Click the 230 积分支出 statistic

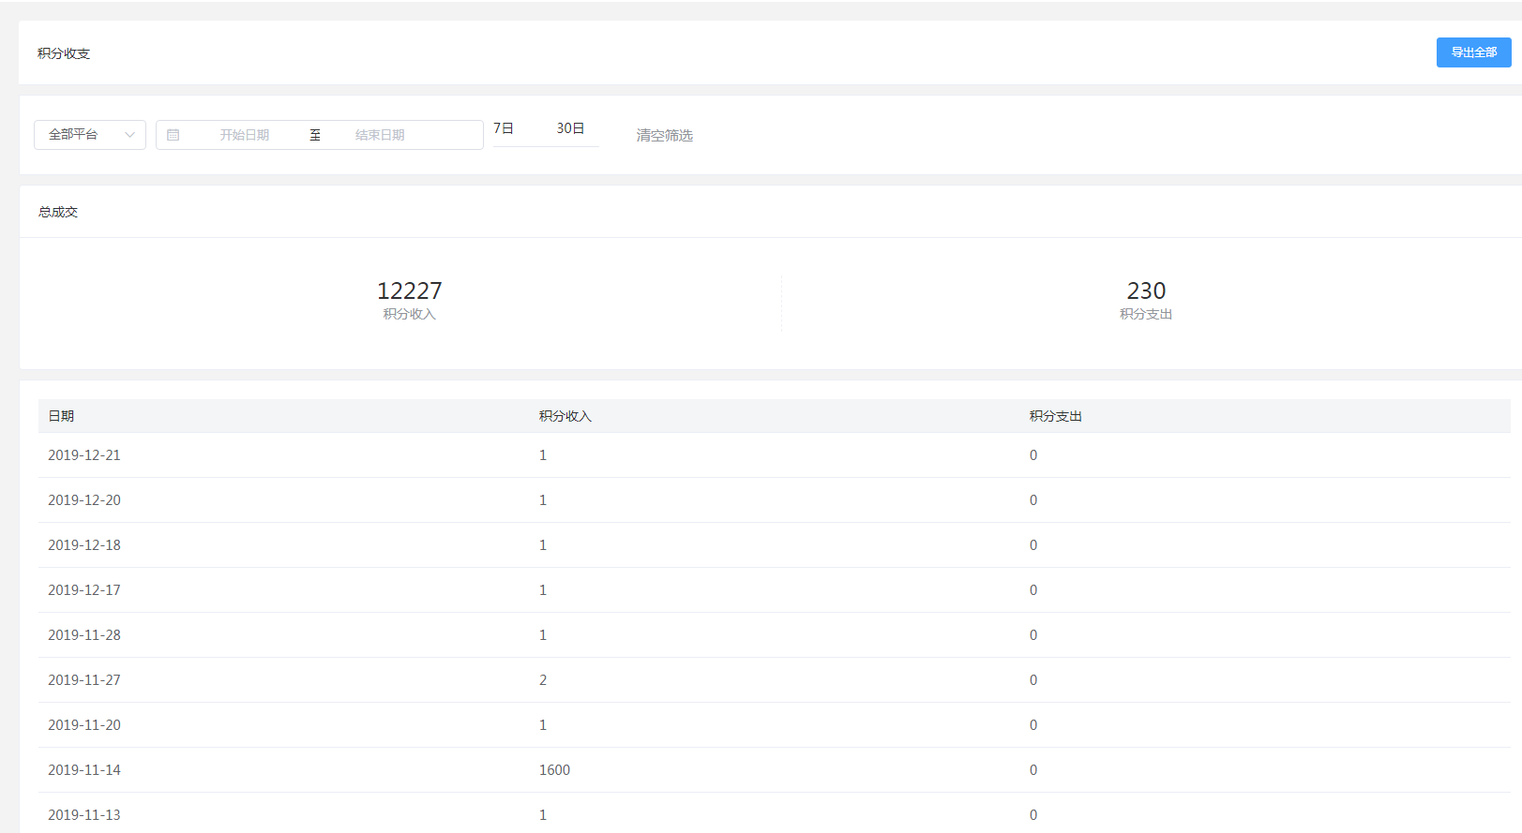click(x=1146, y=300)
